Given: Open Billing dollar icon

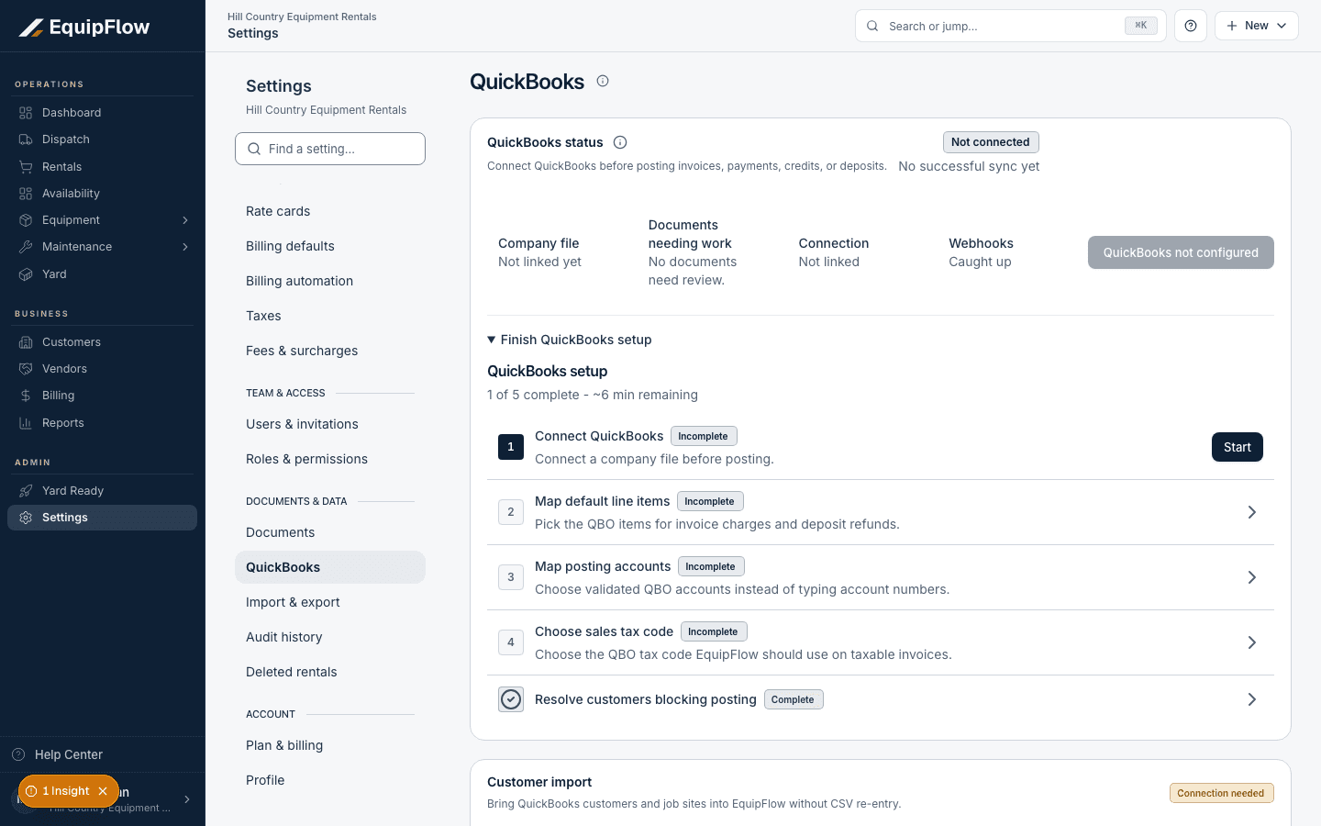Looking at the screenshot, I should [x=26, y=396].
